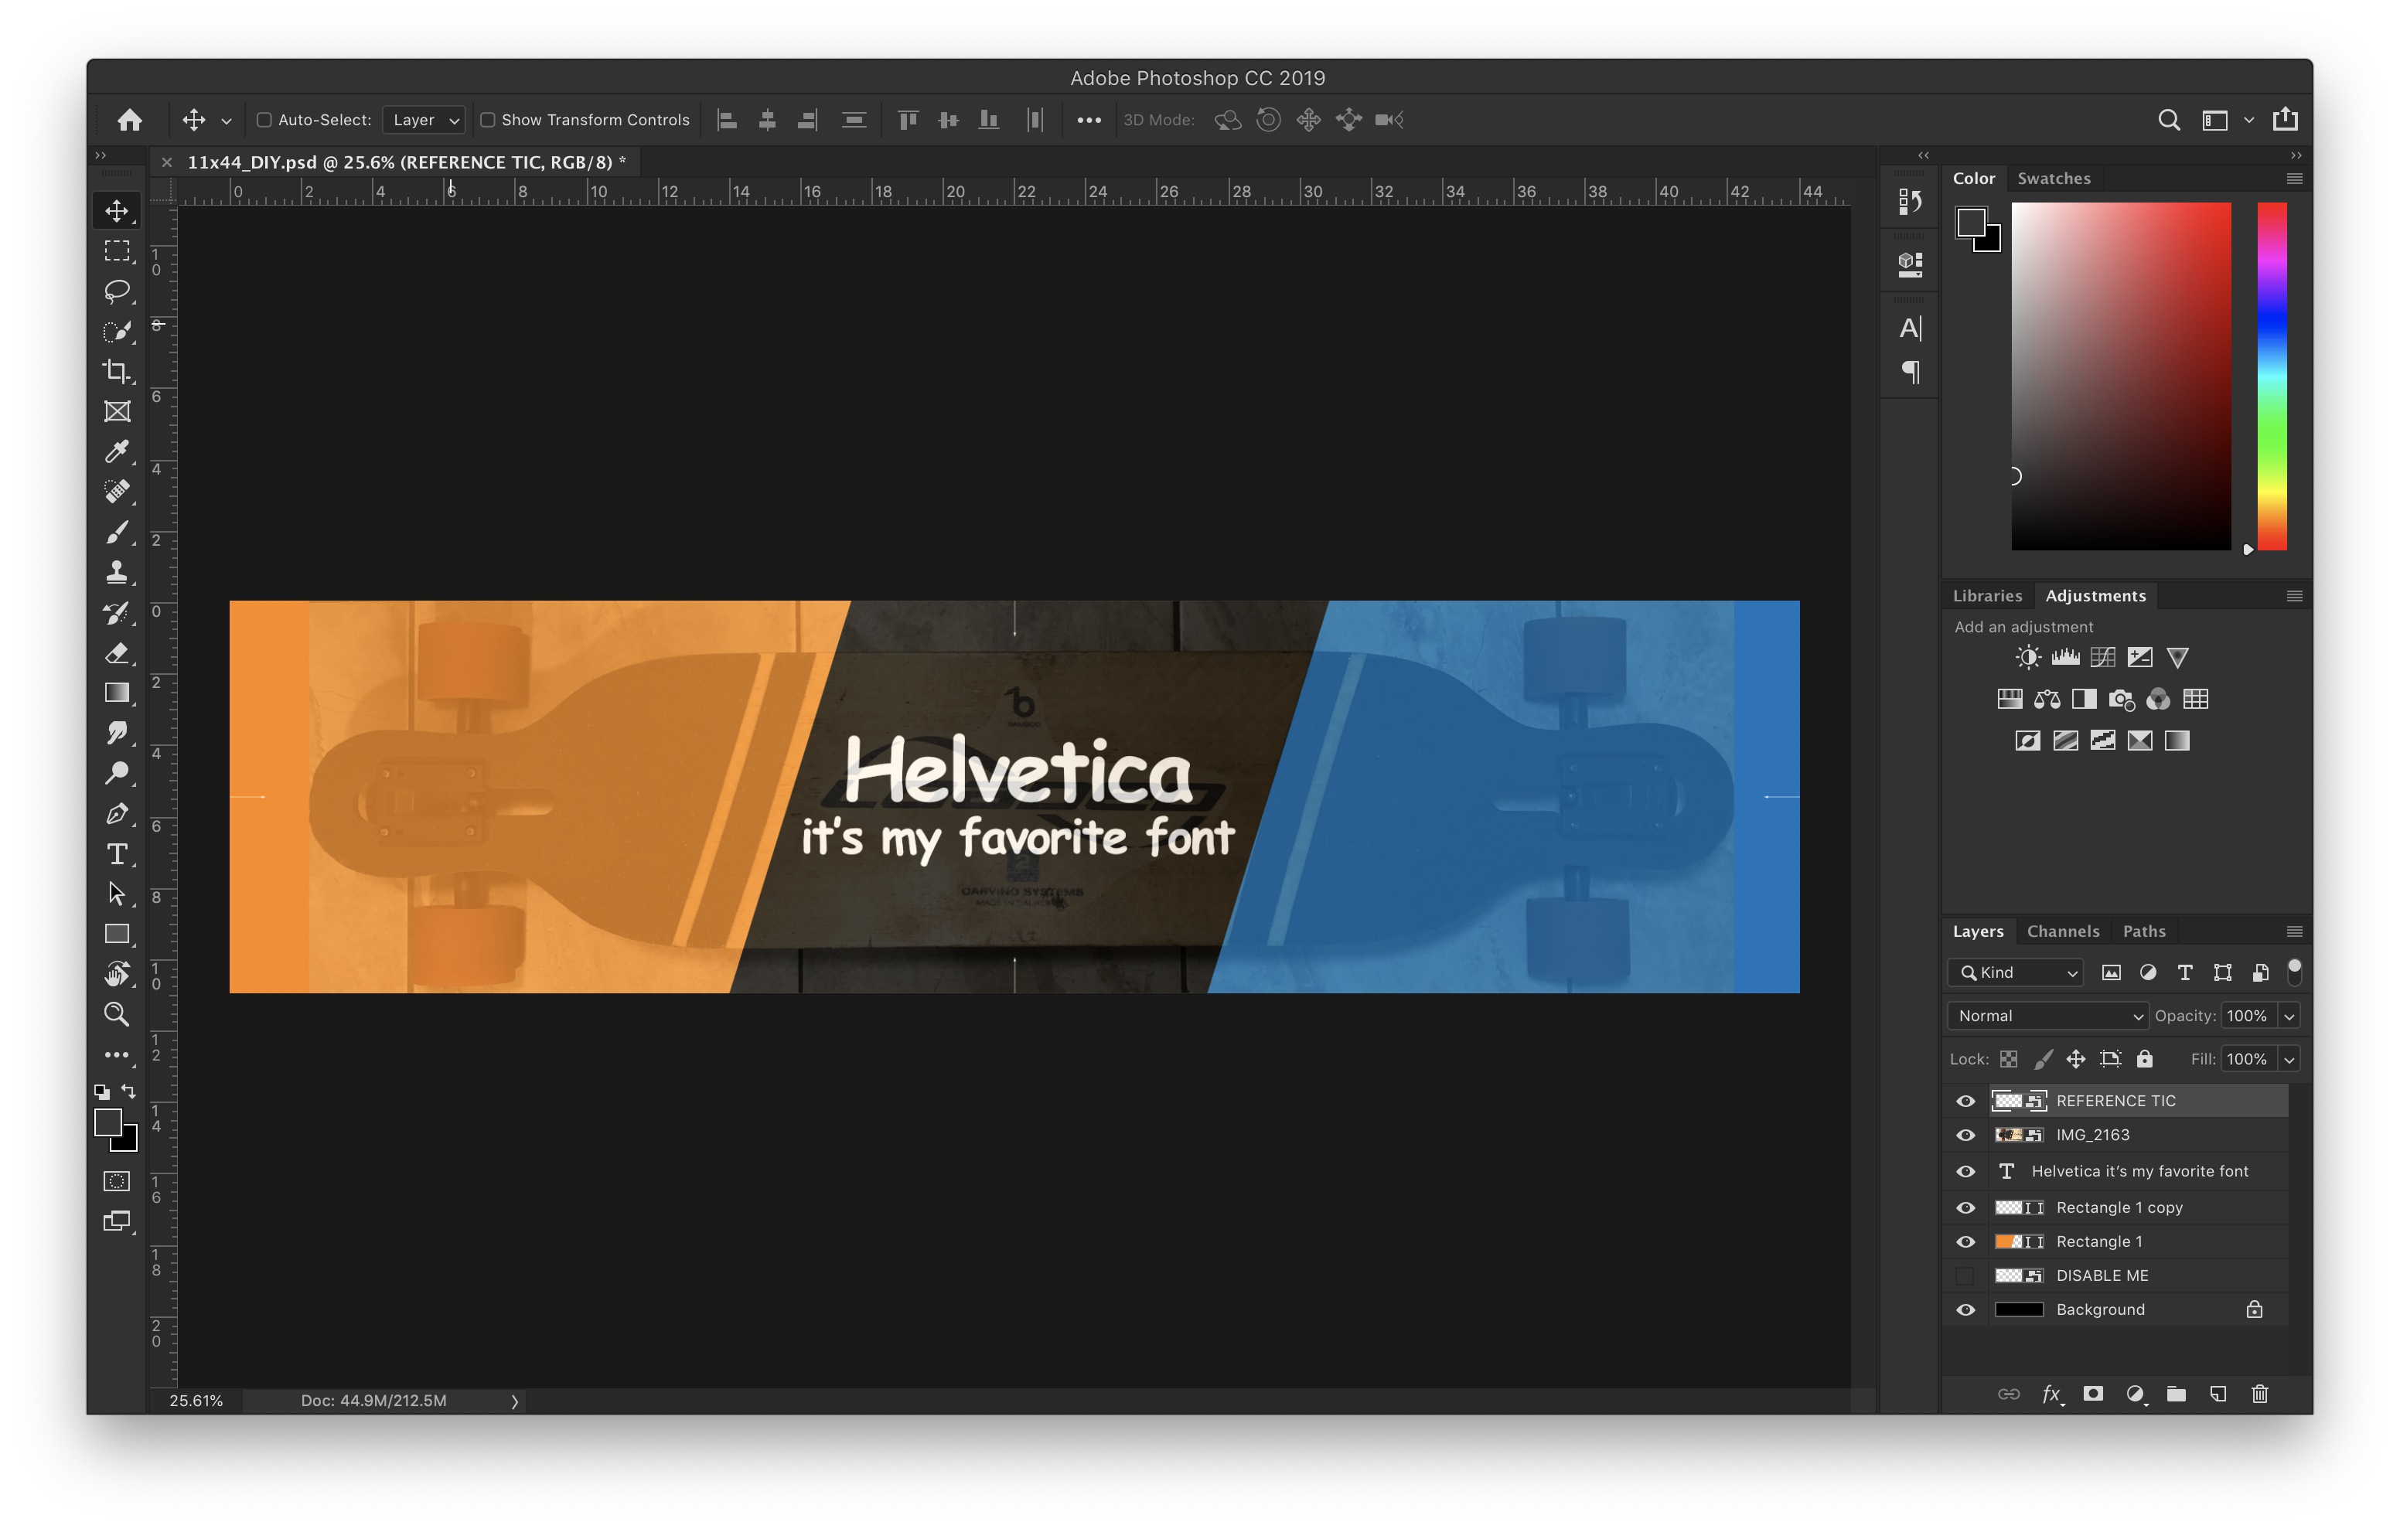Switch to the Paths tab
Screen dimensions: 2400x1529
(2143, 931)
